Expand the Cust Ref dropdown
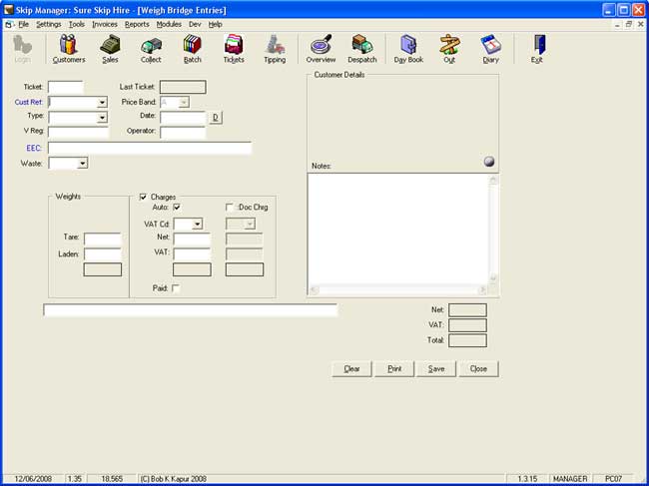Viewport: 649px width, 486px height. [102, 102]
